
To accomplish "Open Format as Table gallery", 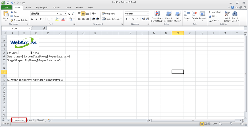I will click(169, 17).
